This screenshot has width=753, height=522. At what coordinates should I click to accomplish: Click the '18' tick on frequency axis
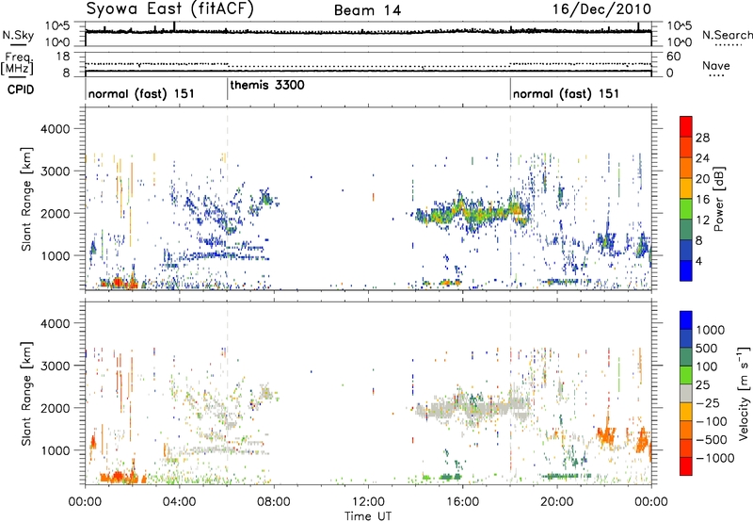click(x=62, y=57)
